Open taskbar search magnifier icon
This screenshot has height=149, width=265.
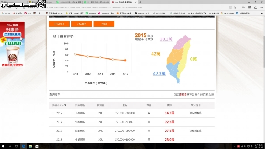(x=10, y=146)
